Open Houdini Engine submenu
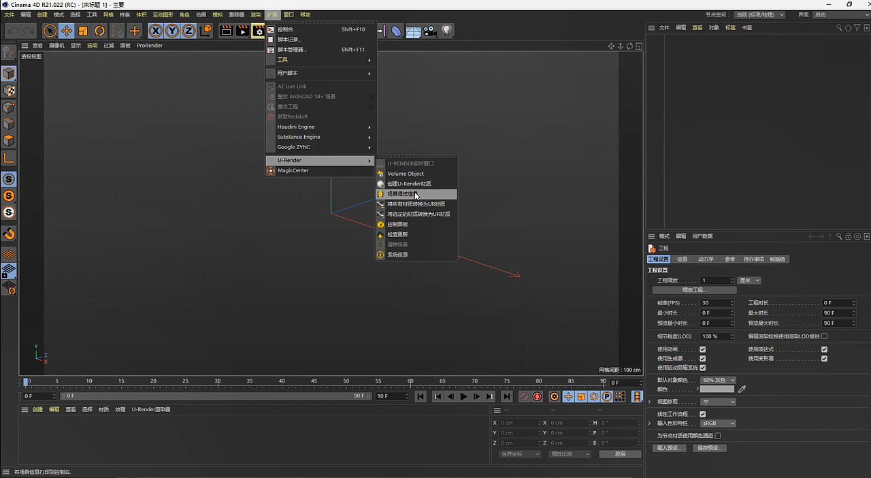Screen dimensions: 871x478 pyautogui.click(x=320, y=127)
